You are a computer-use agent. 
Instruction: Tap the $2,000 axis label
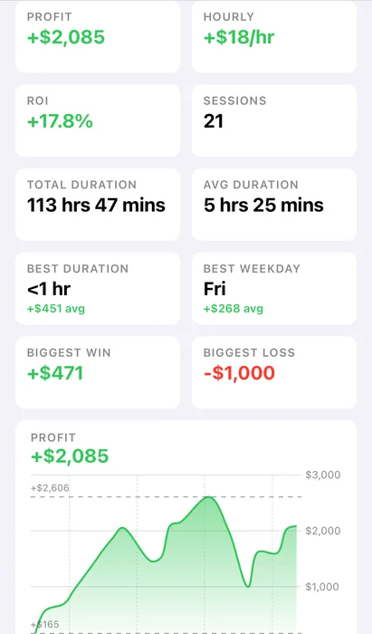tap(323, 531)
